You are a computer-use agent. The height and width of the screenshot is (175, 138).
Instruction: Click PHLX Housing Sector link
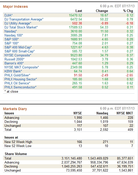point(21,79)
